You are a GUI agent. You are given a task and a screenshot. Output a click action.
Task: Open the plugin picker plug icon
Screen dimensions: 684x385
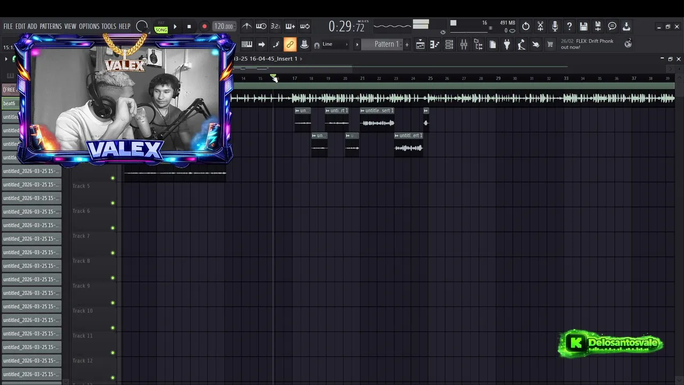[x=507, y=45]
